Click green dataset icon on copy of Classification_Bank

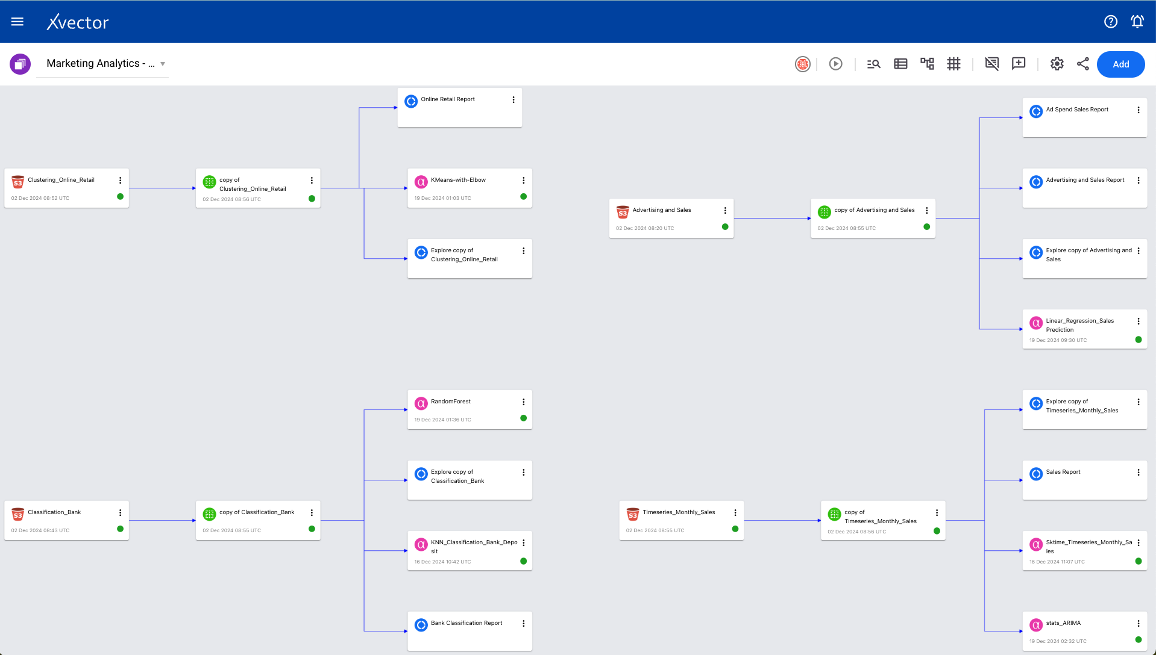pos(209,514)
